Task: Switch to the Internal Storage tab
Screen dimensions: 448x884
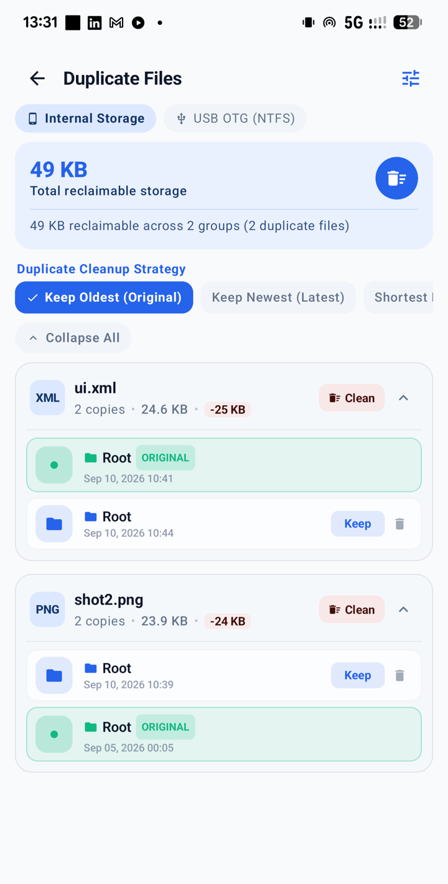Action: (86, 118)
